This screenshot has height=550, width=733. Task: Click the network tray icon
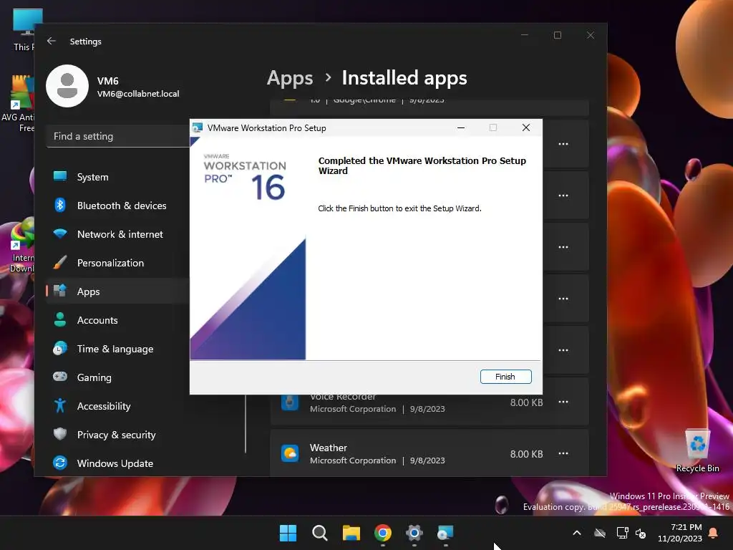(623, 533)
